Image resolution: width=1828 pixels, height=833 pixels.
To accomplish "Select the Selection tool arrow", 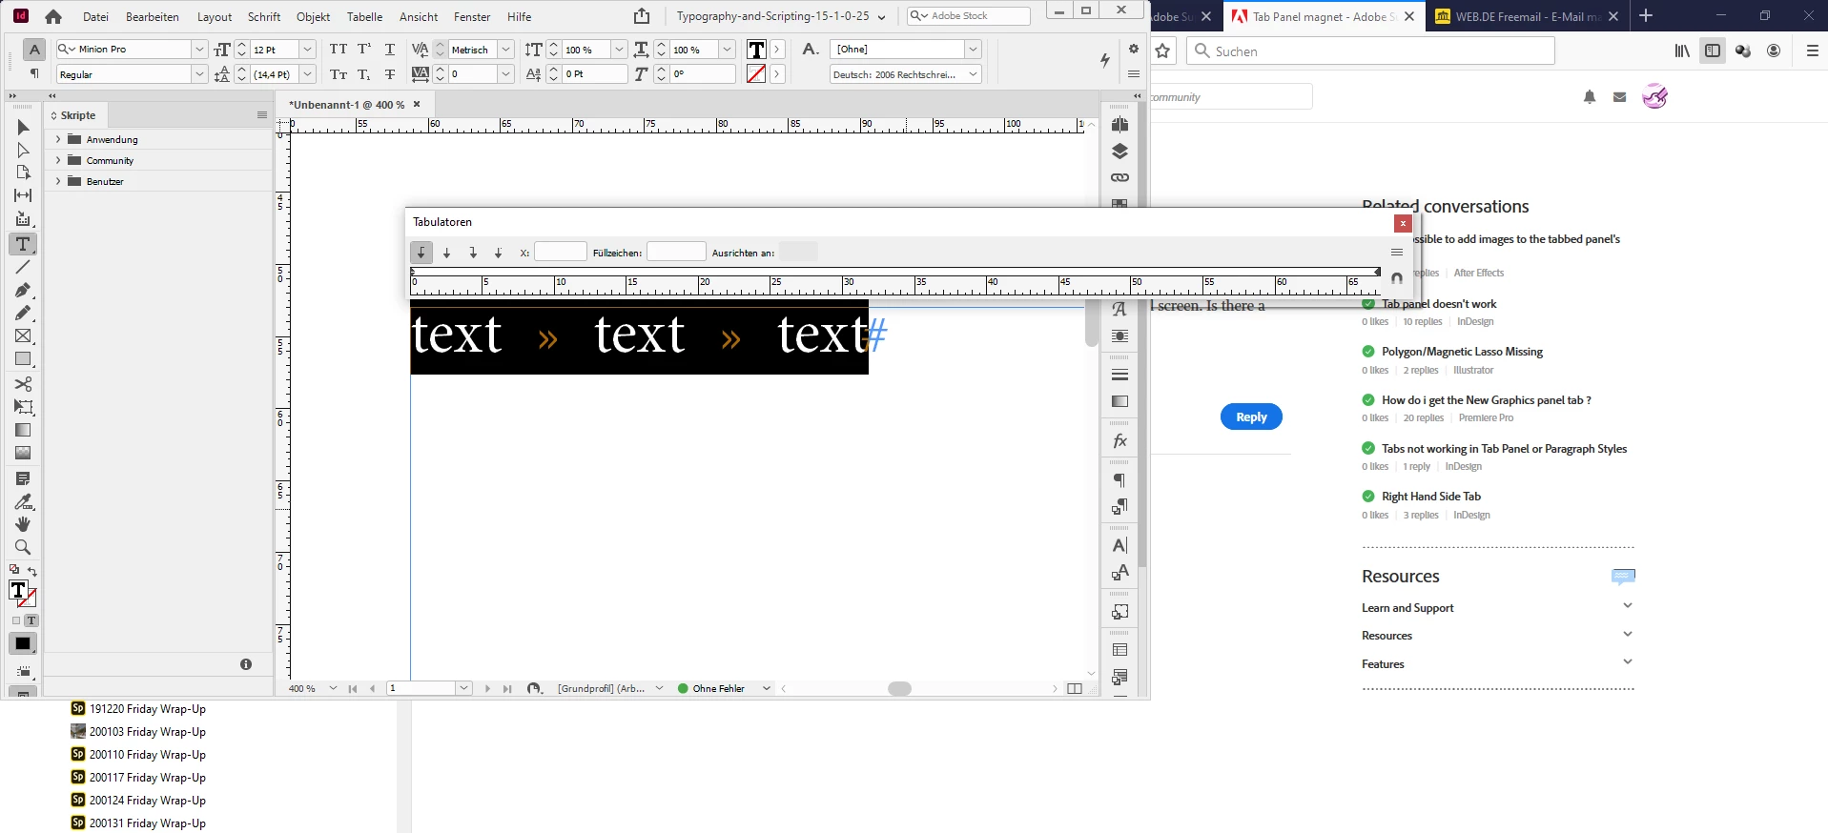I will click(23, 127).
